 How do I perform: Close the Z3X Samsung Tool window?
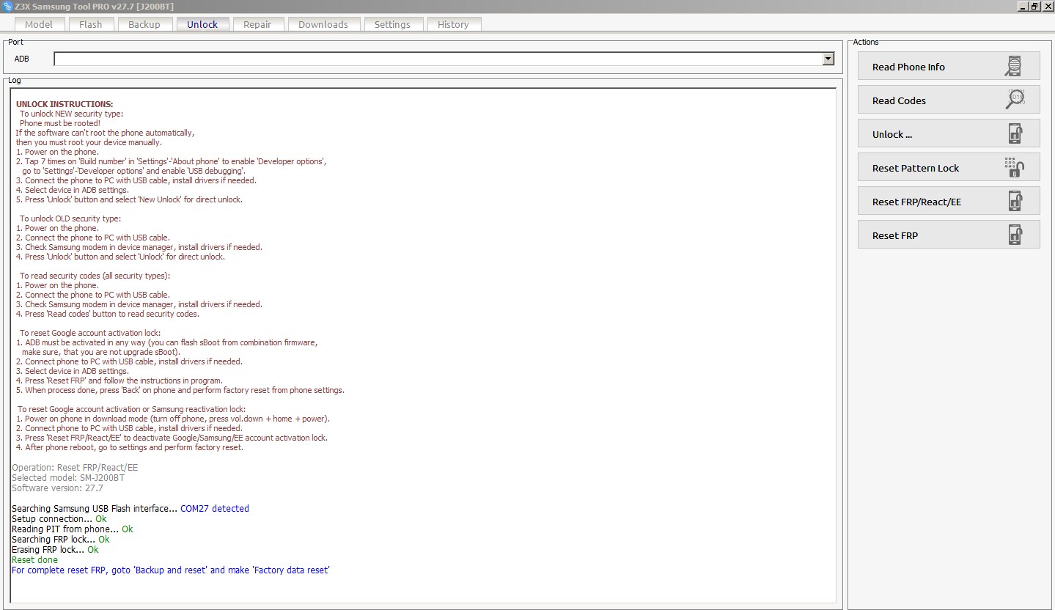1046,6
